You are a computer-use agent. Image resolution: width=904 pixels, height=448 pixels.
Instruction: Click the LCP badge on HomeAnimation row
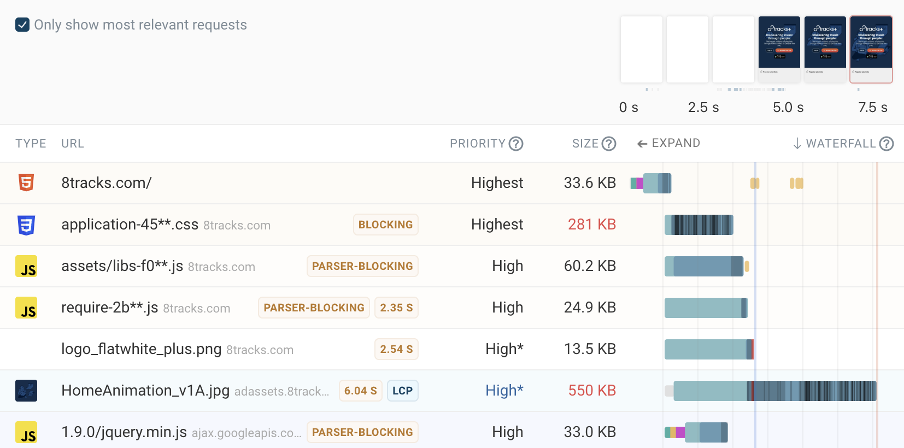click(403, 391)
